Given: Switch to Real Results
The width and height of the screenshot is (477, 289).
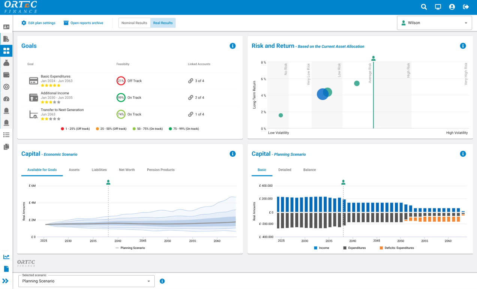Looking at the screenshot, I should (163, 23).
